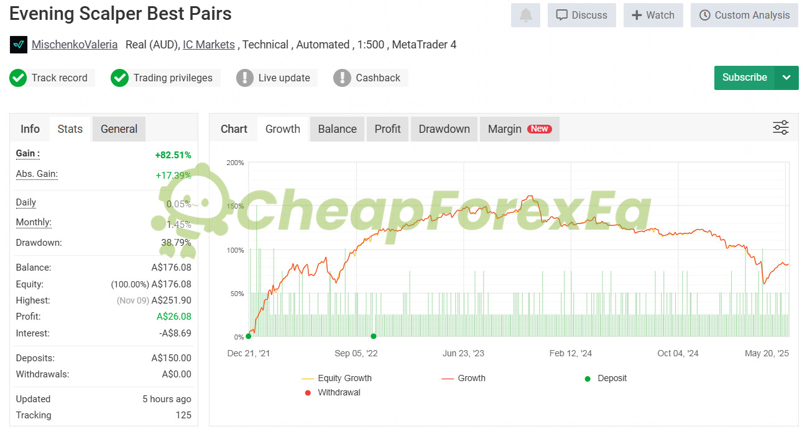802x432 pixels.
Task: Click the Dec 21 deposit marker dot
Action: tap(249, 336)
